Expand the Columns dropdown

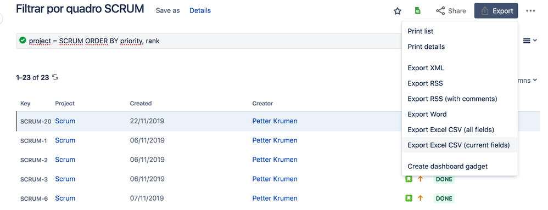528,81
